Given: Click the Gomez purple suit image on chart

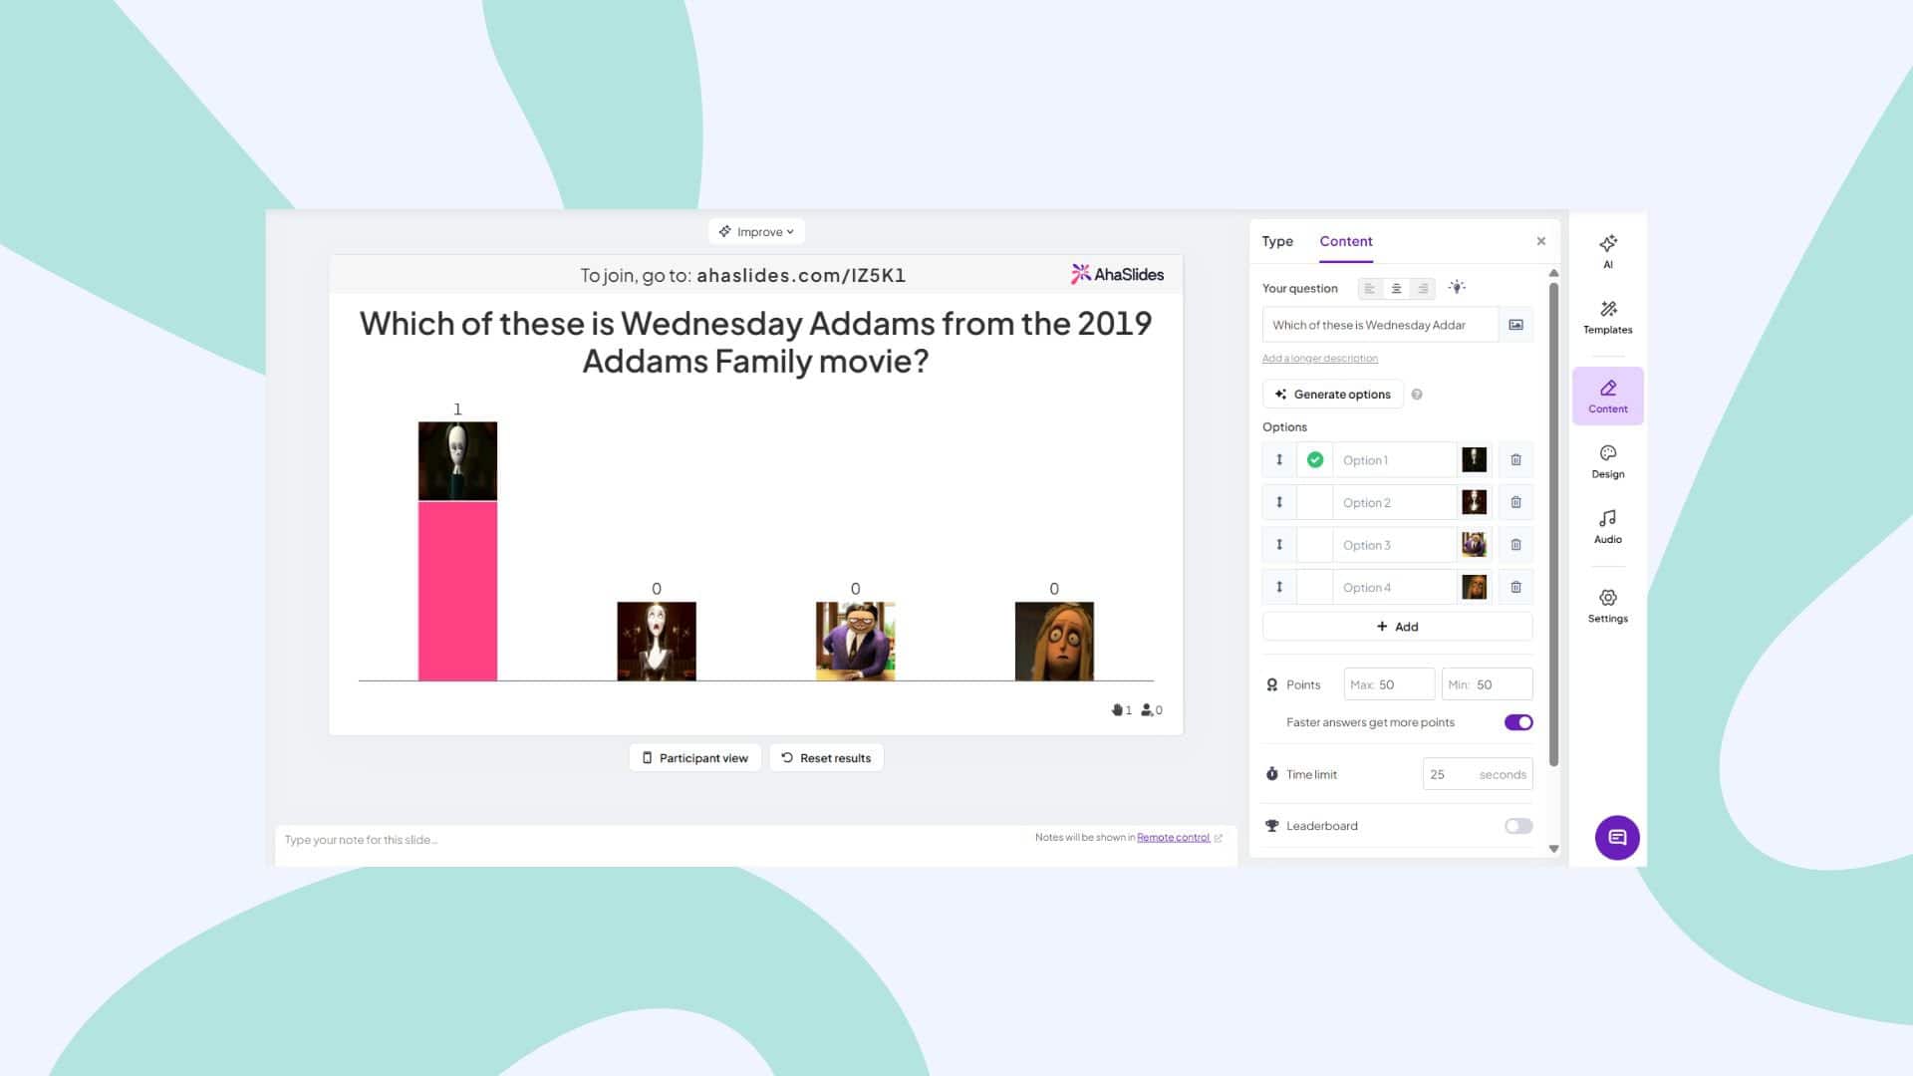Looking at the screenshot, I should point(855,642).
